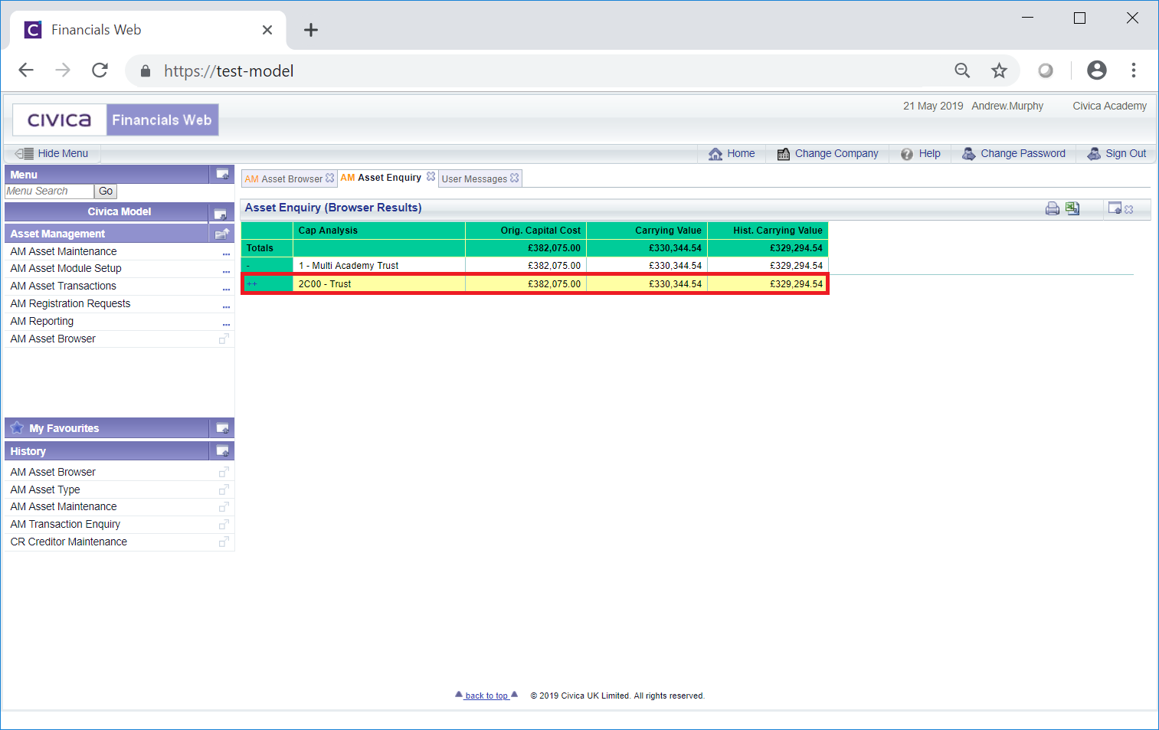Collapse the 1 - Multi Academy Trust row

click(x=248, y=266)
